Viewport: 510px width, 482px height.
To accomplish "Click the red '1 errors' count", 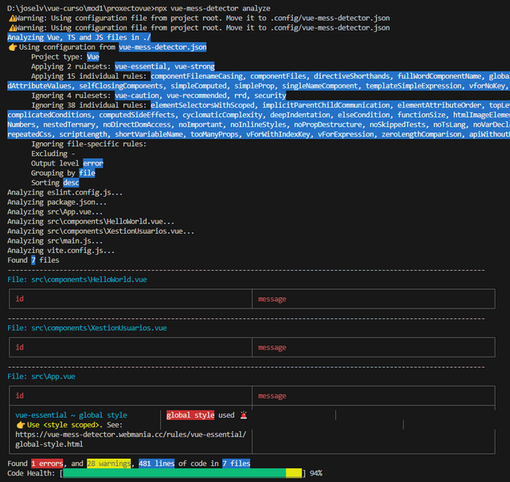I will click(47, 464).
